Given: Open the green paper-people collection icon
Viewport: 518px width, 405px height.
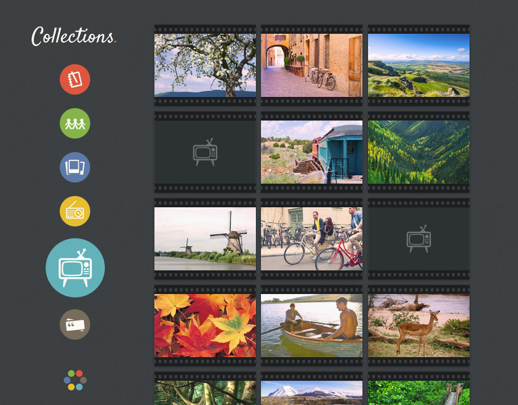Looking at the screenshot, I should 75,123.
